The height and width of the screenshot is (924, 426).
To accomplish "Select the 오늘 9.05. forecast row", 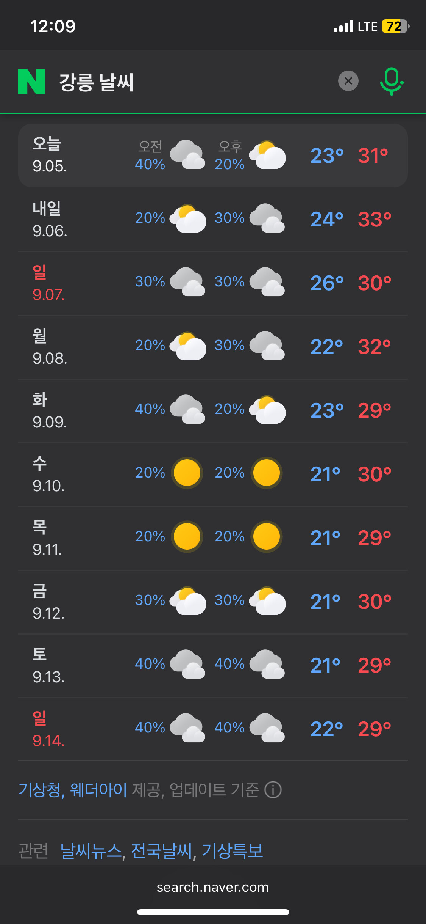I will point(213,156).
